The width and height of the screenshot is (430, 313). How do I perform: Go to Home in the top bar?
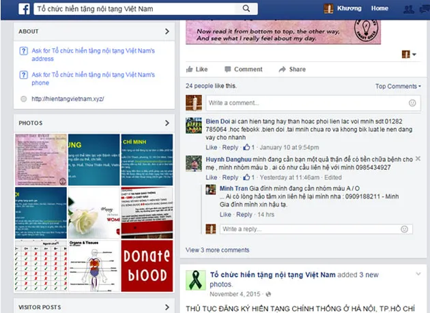379,8
